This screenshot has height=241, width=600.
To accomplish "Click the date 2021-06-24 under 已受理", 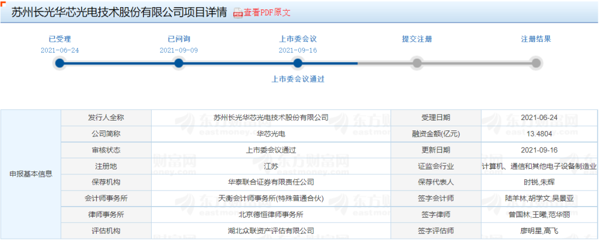I will [x=59, y=51].
